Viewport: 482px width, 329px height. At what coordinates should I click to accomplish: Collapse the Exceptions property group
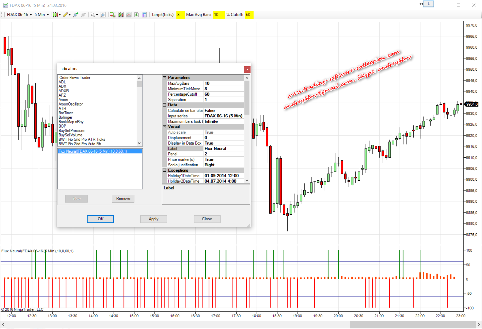point(164,170)
